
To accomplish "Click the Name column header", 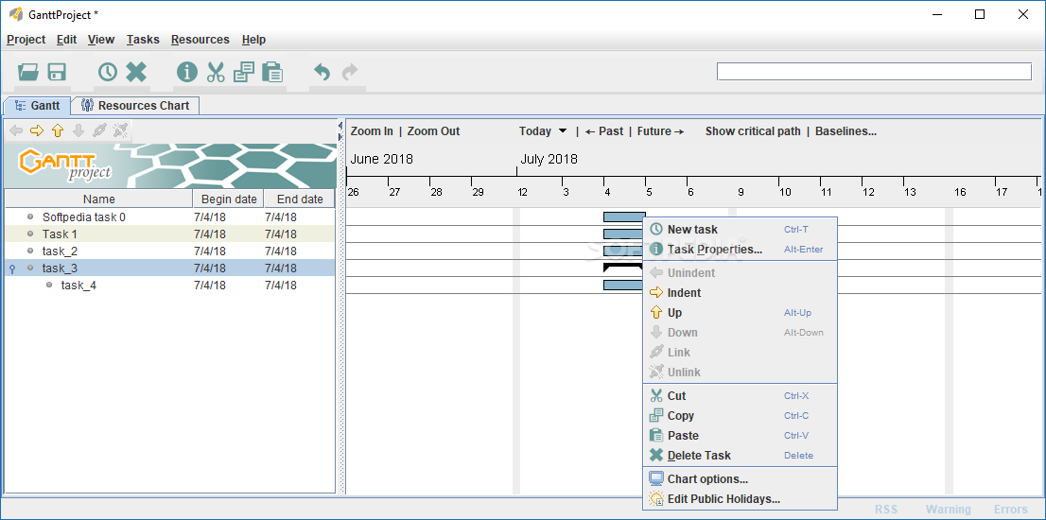I will pos(98,199).
